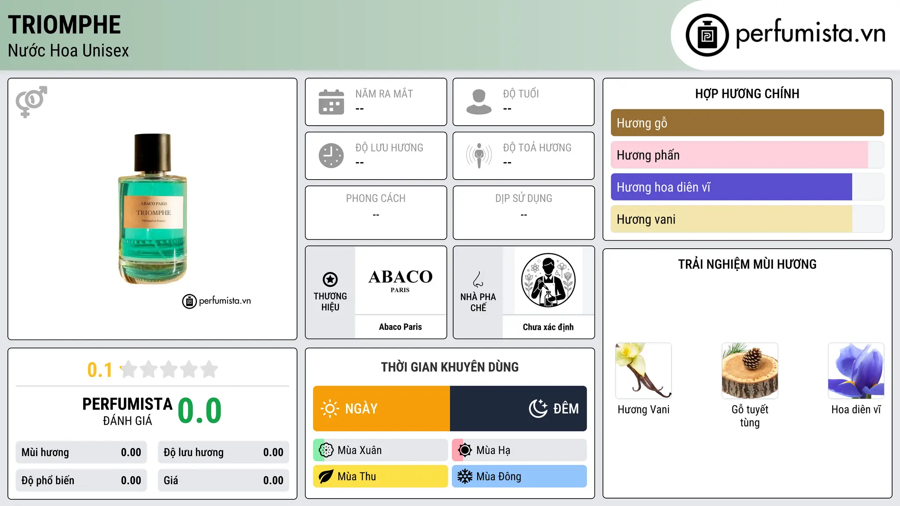Click the Thời gian khuyên dùng heading

pyautogui.click(x=450, y=367)
